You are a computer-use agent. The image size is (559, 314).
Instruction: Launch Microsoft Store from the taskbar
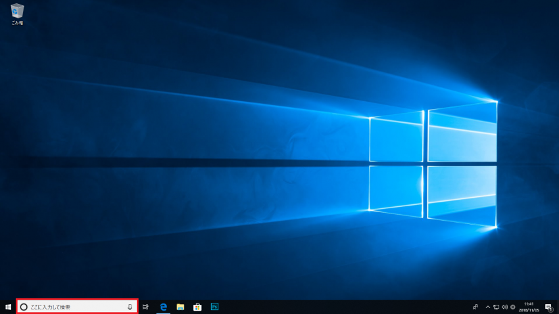197,307
